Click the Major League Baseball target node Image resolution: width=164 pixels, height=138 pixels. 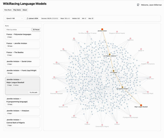pos(141,105)
